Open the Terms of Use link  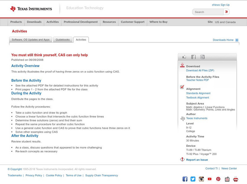tap(73, 175)
